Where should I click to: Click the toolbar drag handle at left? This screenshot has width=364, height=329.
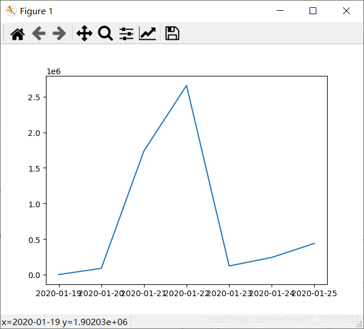point(3,33)
